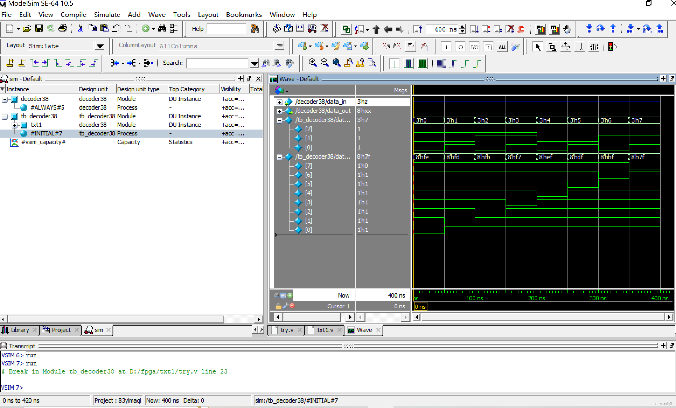Collapse the tb_decoder38 instance tree node
Image resolution: width=676 pixels, height=408 pixels.
pos(5,116)
